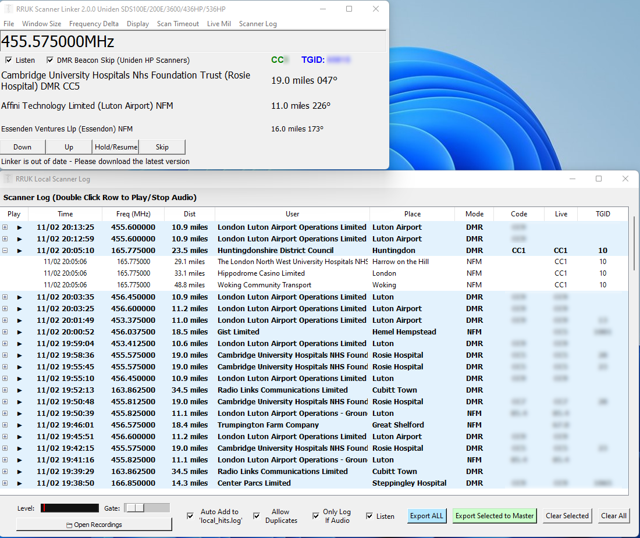Click the RRUK Local Scanner Log window icon
This screenshot has height=538, width=640.
coord(8,179)
